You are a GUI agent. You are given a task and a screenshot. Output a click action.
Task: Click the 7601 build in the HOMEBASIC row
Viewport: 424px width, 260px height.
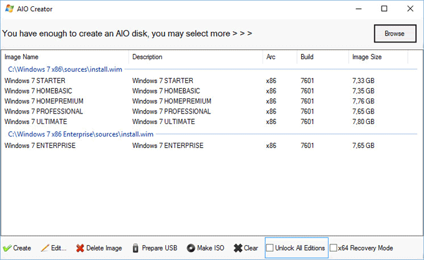307,91
